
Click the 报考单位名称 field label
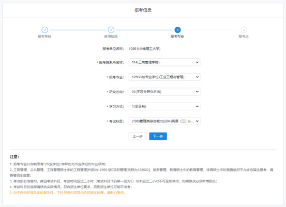[113, 49]
